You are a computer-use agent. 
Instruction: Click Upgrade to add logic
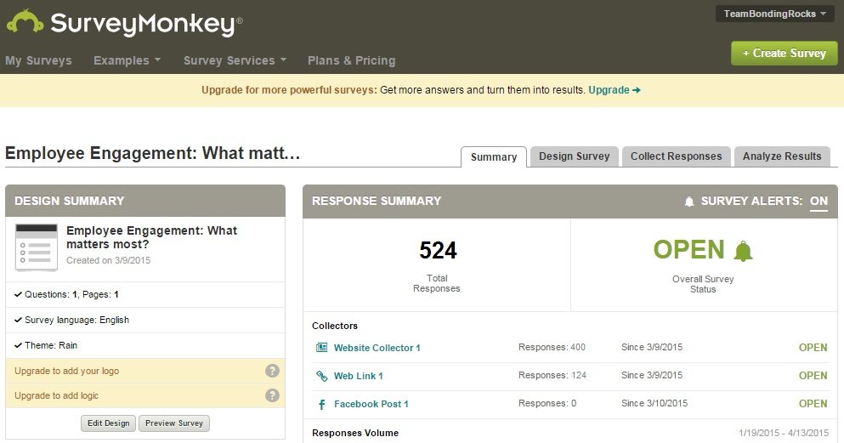coord(56,395)
